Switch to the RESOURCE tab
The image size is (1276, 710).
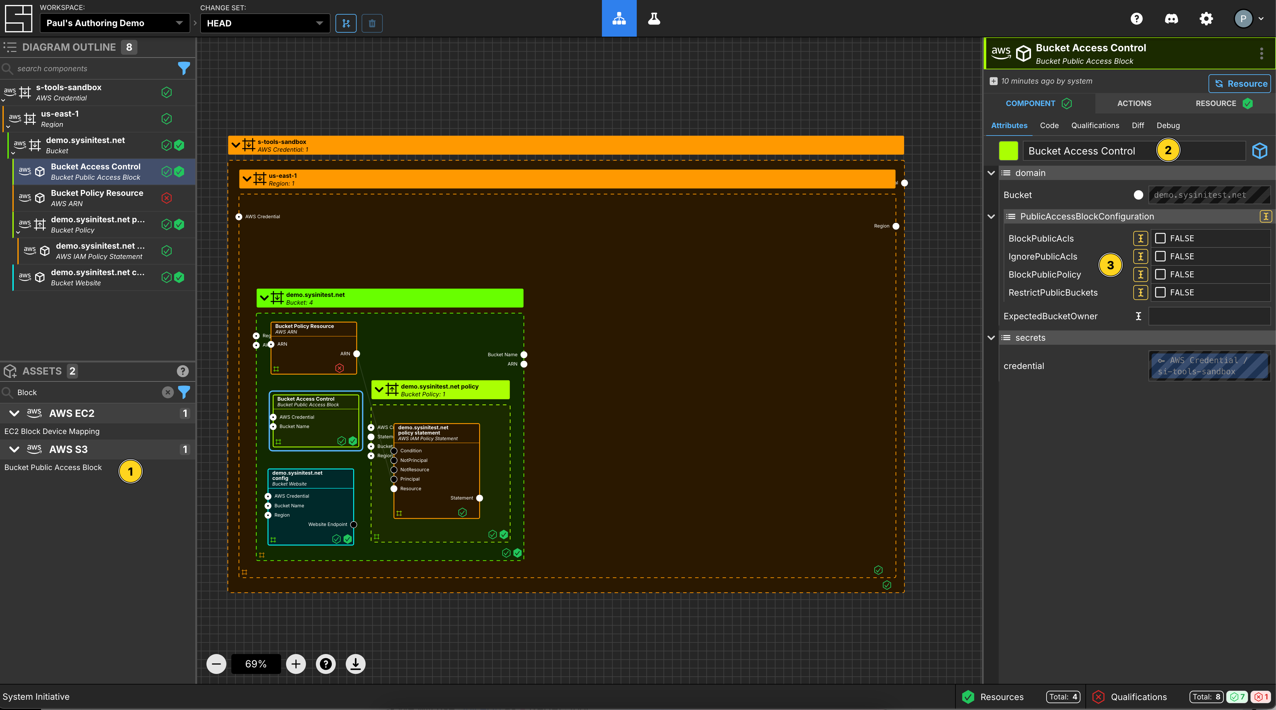point(1224,104)
